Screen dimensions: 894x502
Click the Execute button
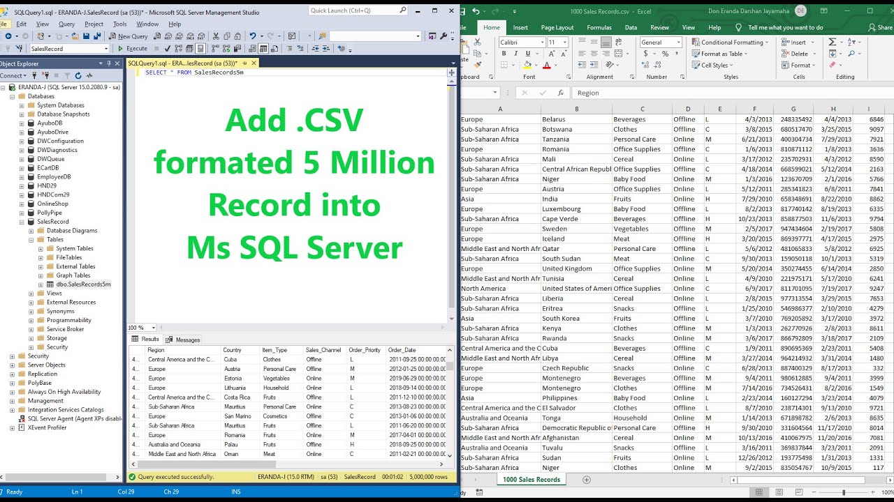(x=133, y=49)
